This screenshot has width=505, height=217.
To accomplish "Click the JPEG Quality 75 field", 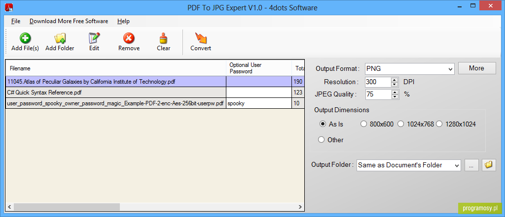I will click(378, 94).
